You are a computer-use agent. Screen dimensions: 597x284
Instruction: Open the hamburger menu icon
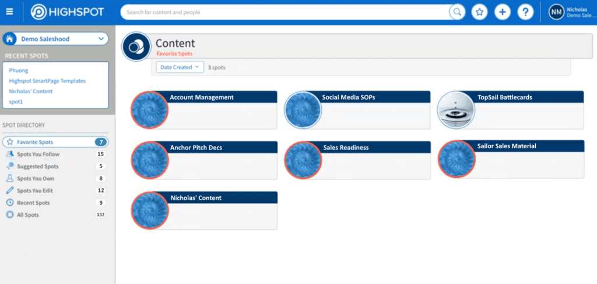[9, 12]
